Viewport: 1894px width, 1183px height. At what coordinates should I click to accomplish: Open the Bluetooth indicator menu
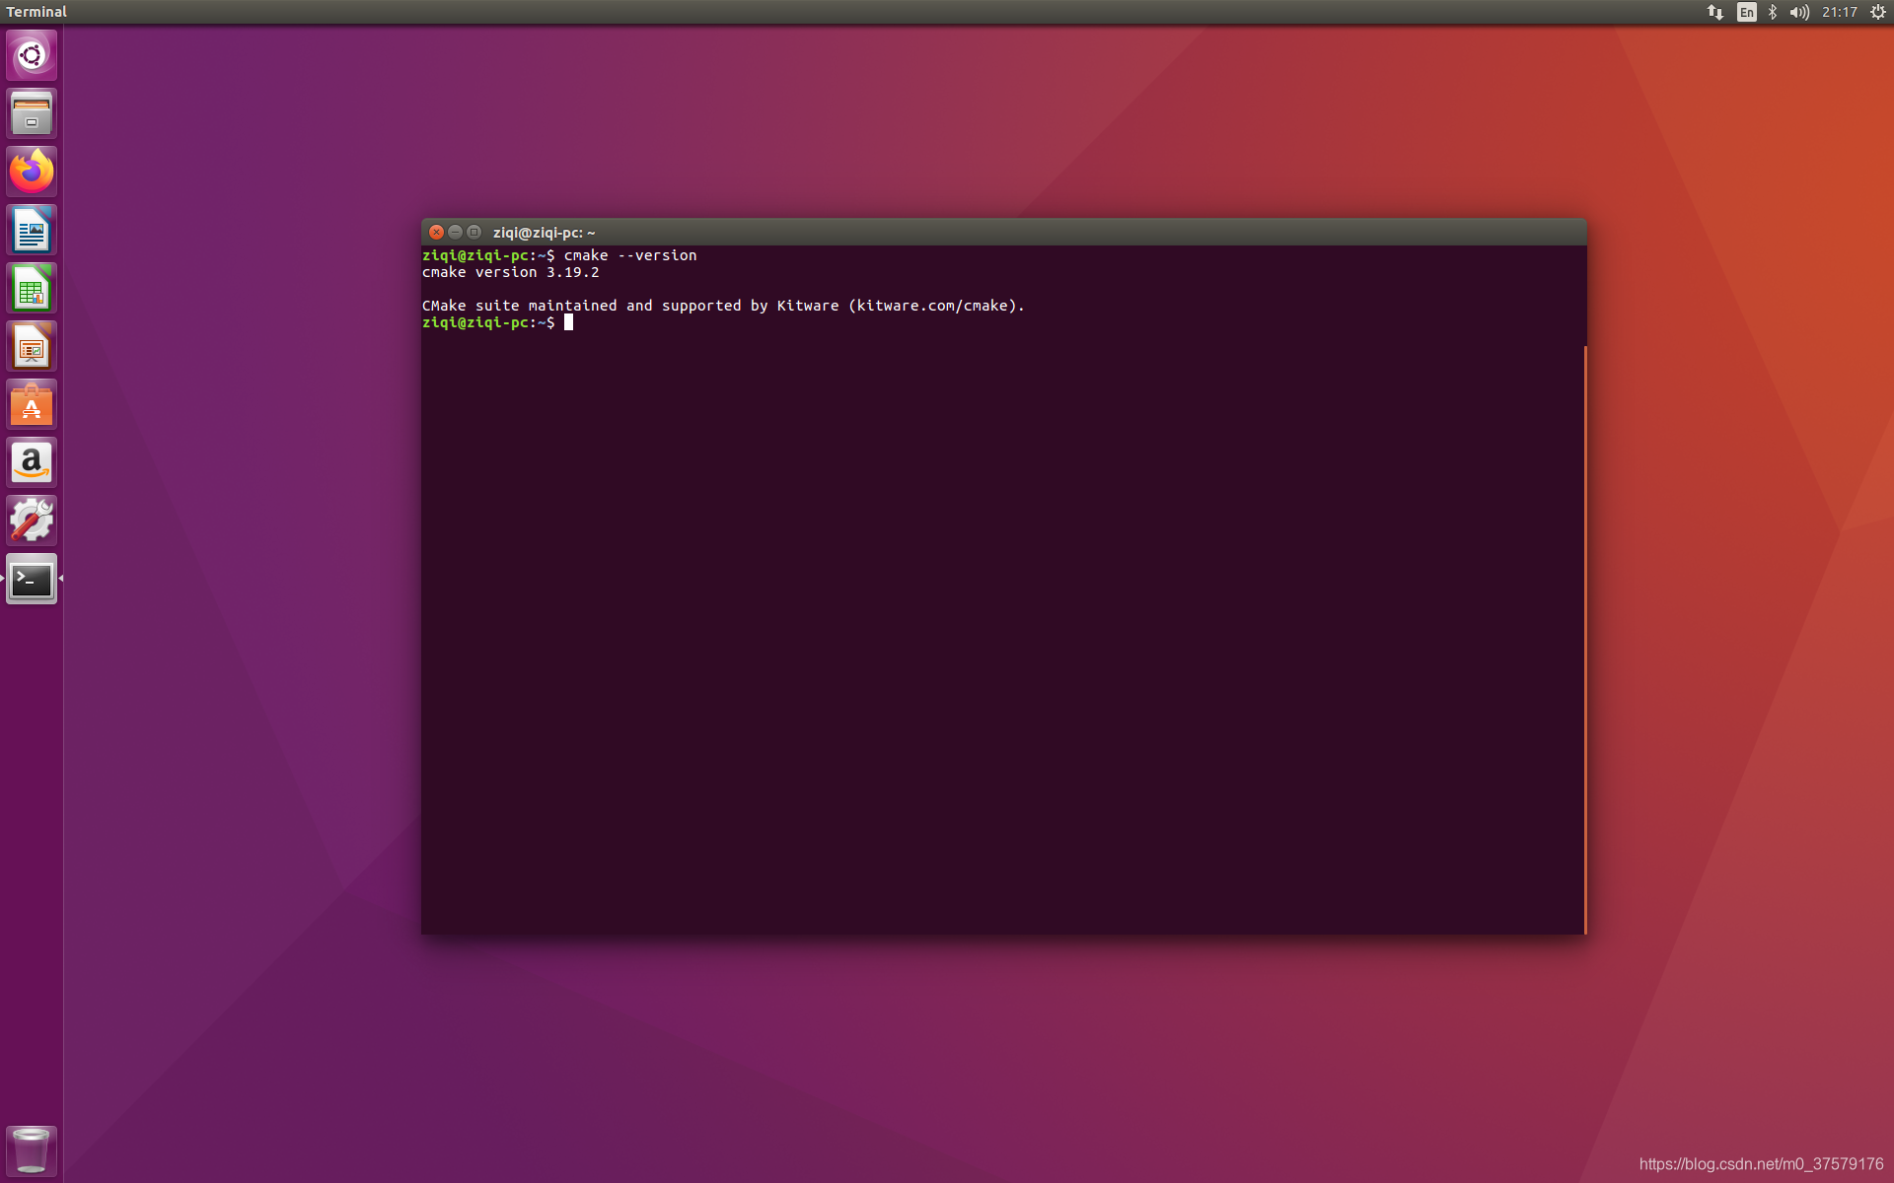1773,12
